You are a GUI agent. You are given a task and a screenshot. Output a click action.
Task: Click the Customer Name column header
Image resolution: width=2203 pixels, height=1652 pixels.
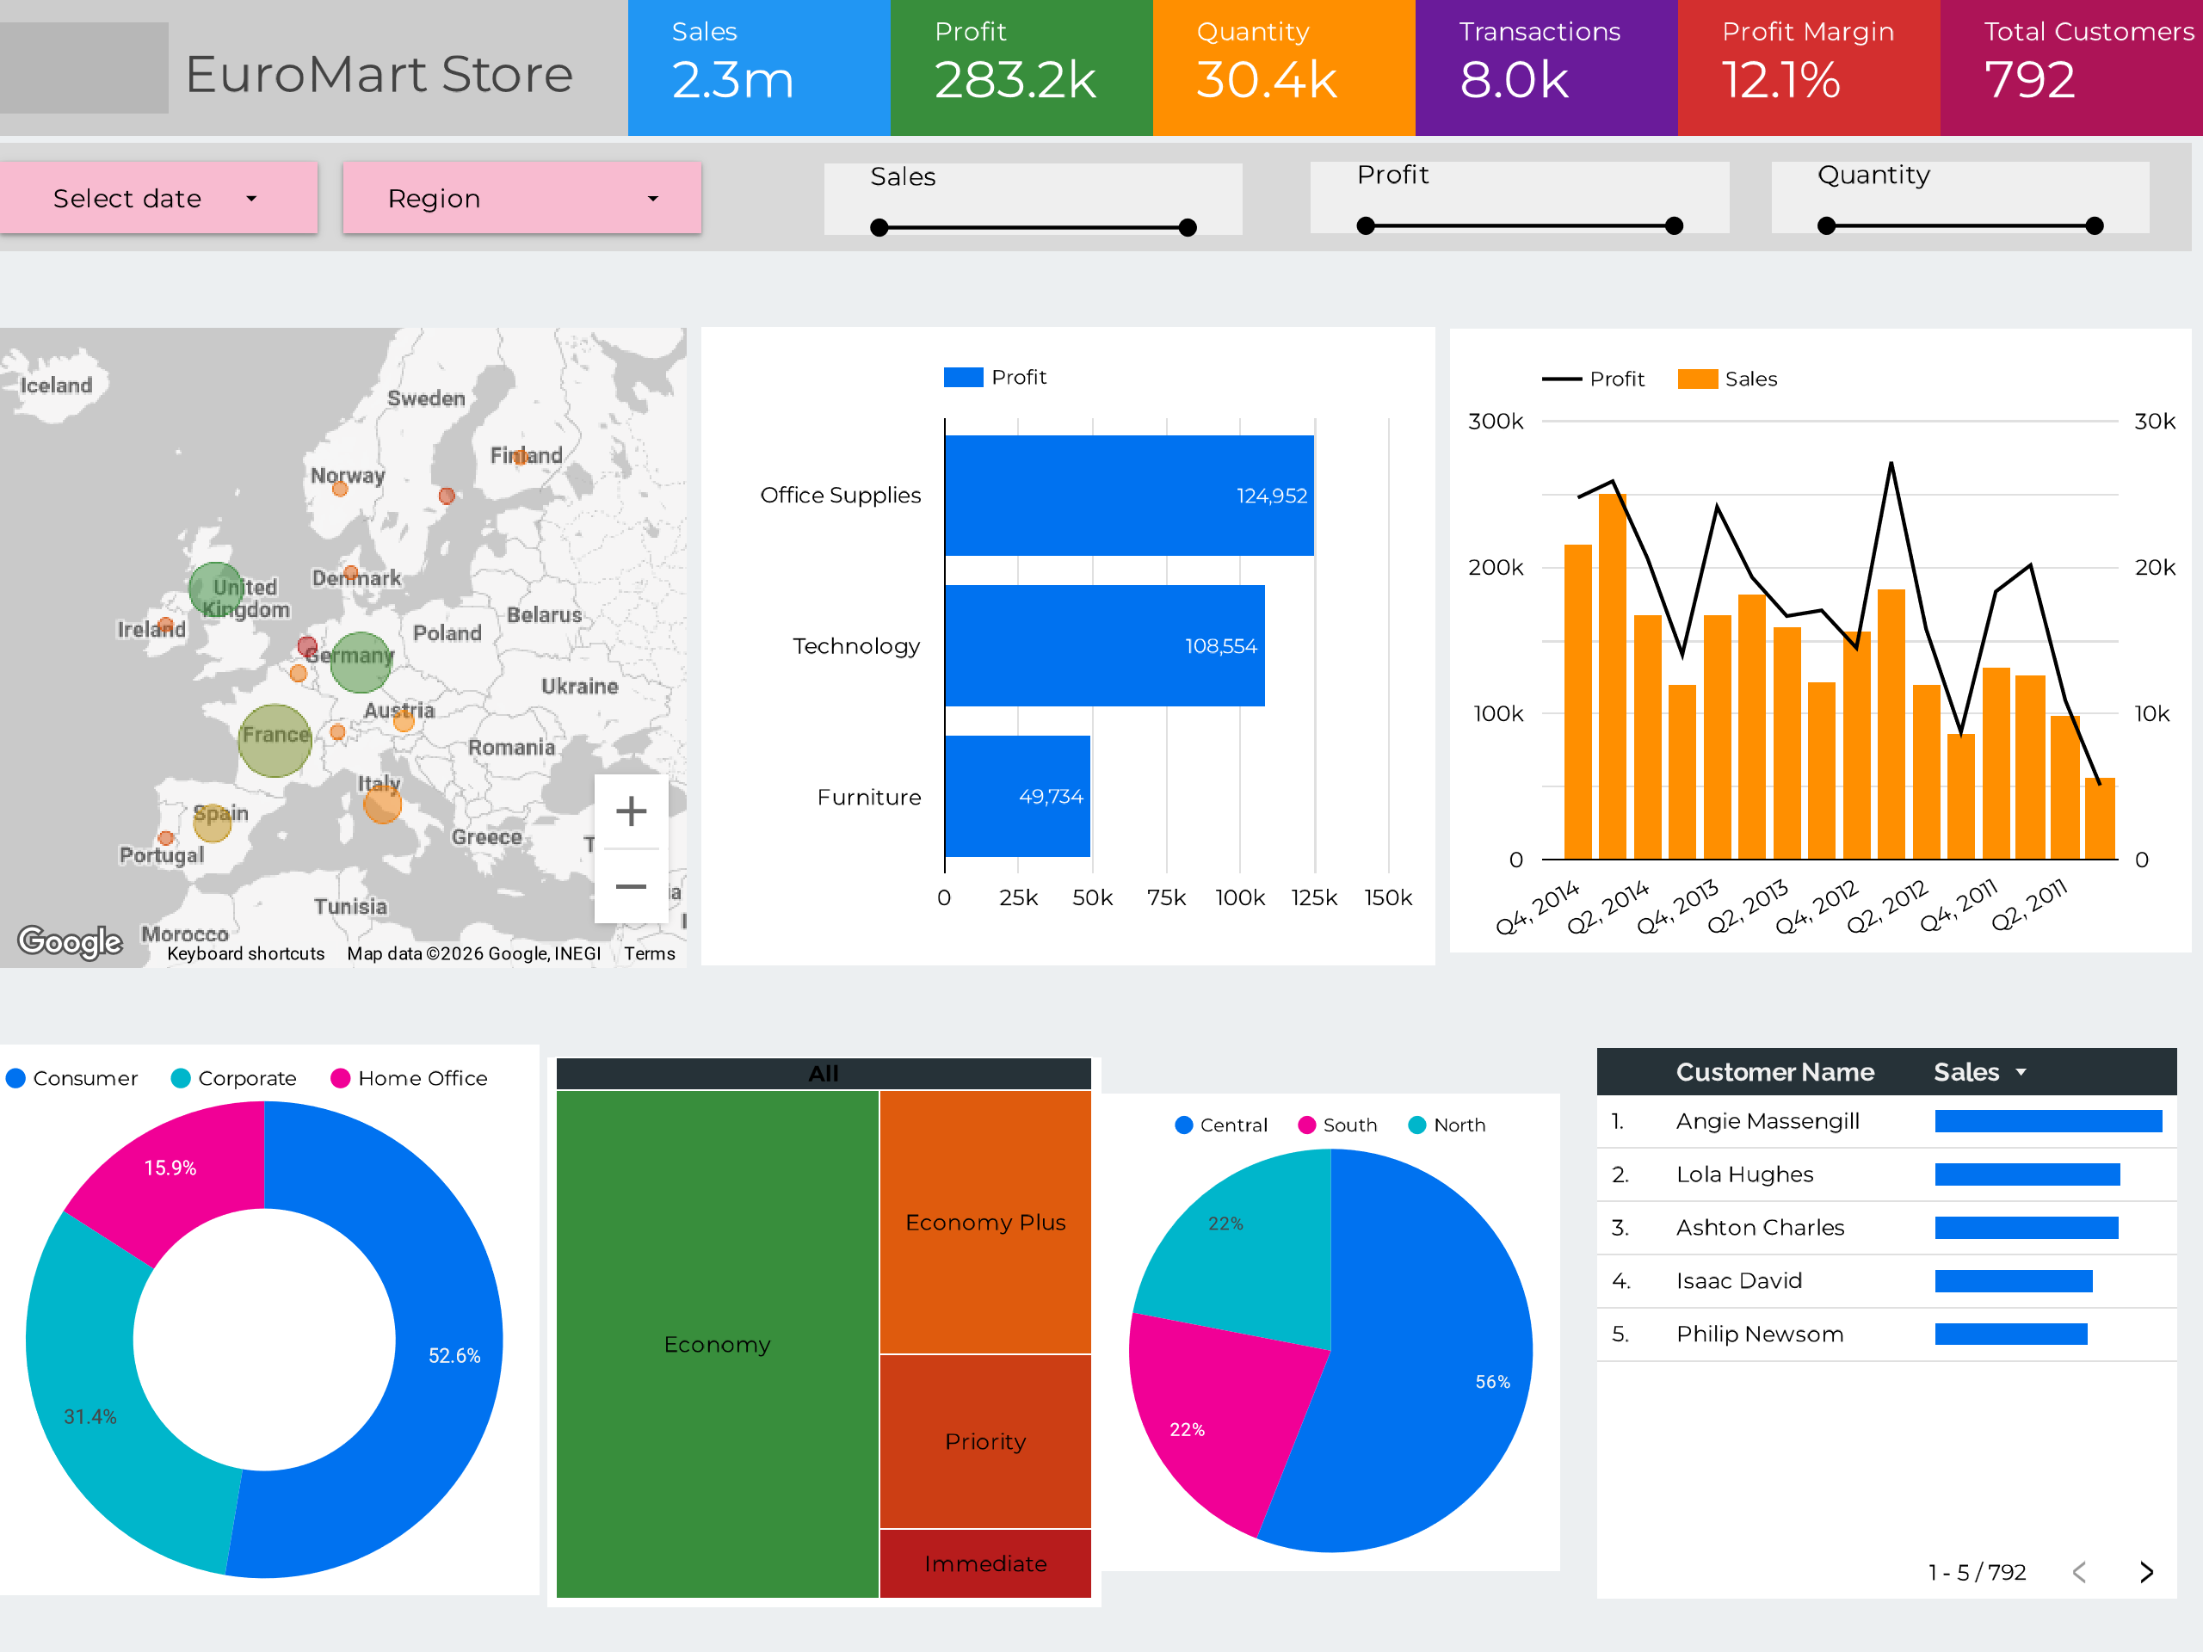pyautogui.click(x=1774, y=1072)
